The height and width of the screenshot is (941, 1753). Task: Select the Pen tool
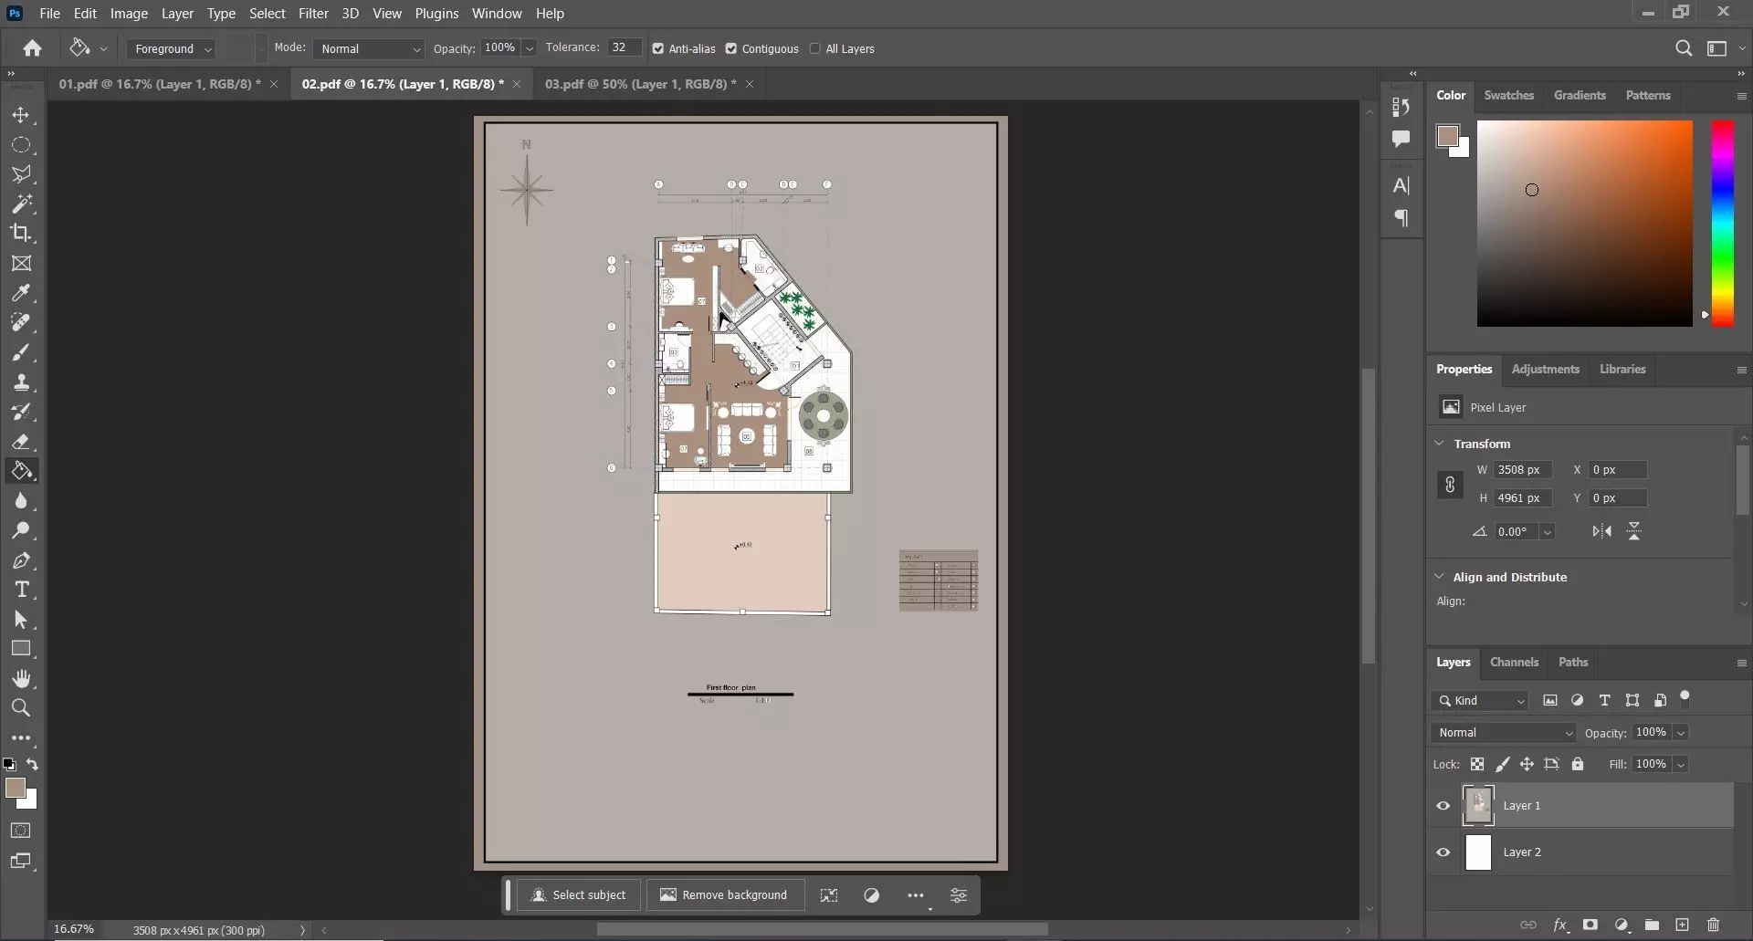pos(21,560)
